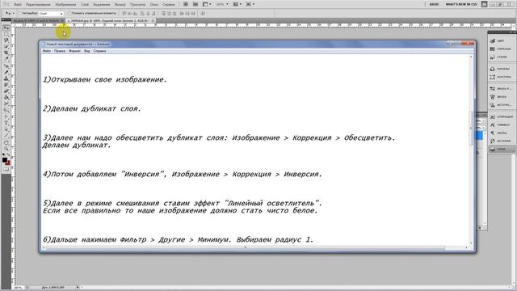Open the Вид menu in Notepad
Screen dimensions: 517x291
(86, 51)
